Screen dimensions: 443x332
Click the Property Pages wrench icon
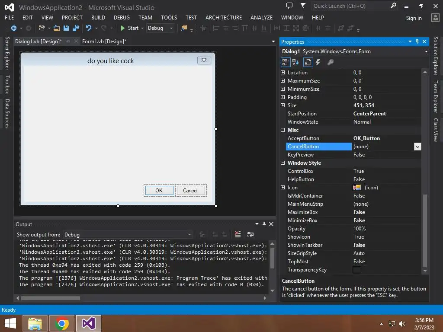330,62
